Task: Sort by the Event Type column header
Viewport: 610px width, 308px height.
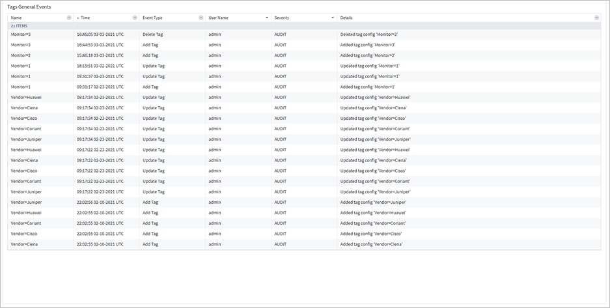Action: (x=152, y=18)
